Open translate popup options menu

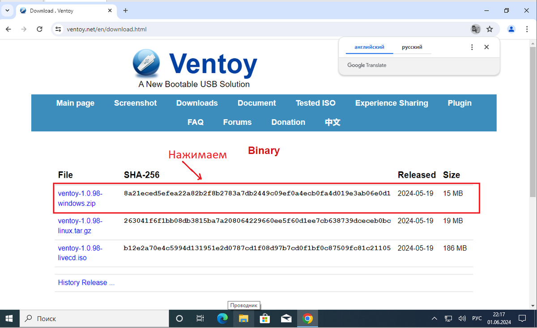click(x=472, y=47)
